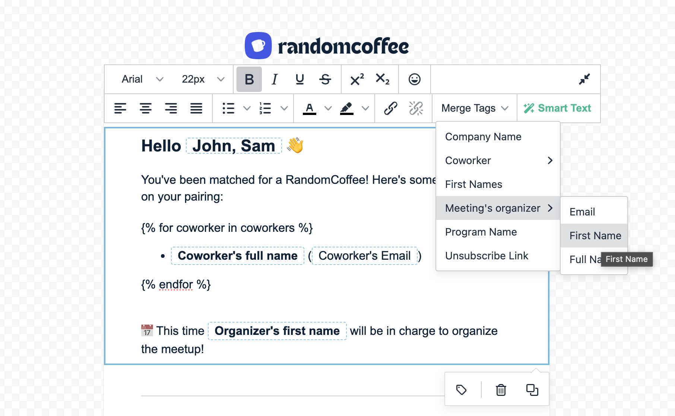
Task: Justify text alignment
Action: pyautogui.click(x=196, y=108)
